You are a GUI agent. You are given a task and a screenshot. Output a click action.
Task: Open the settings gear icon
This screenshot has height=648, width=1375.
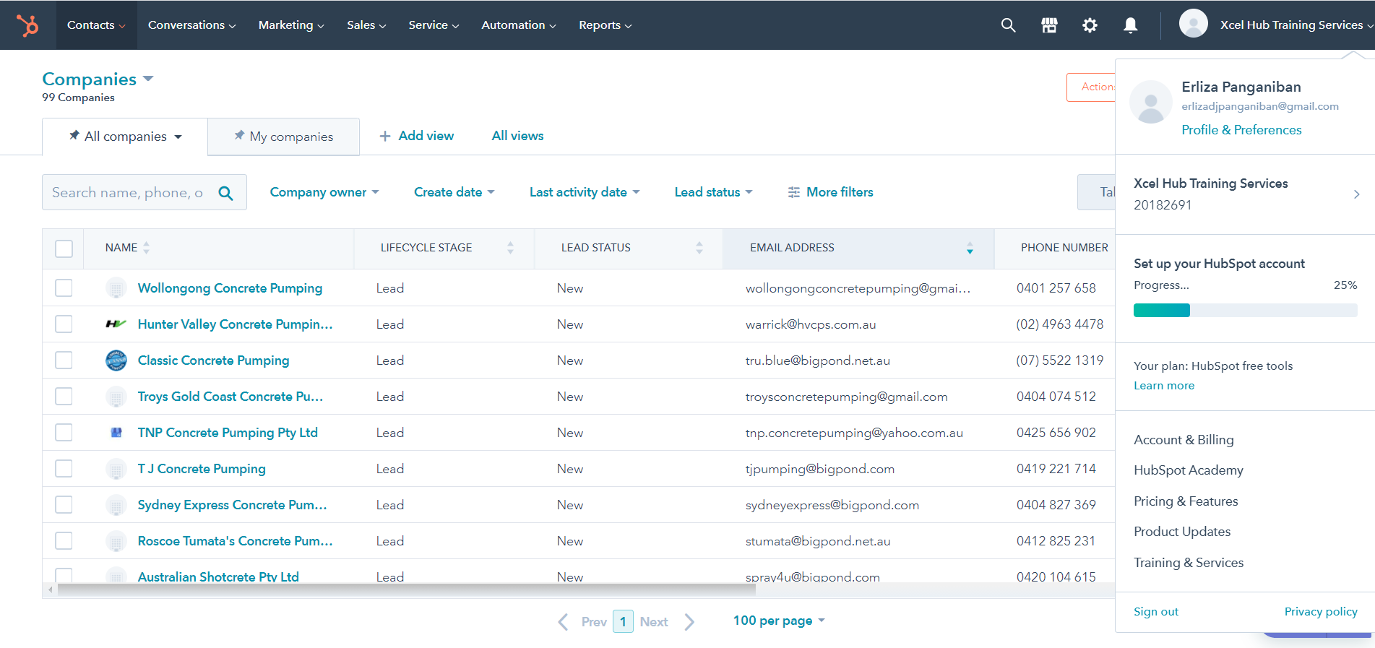point(1090,25)
